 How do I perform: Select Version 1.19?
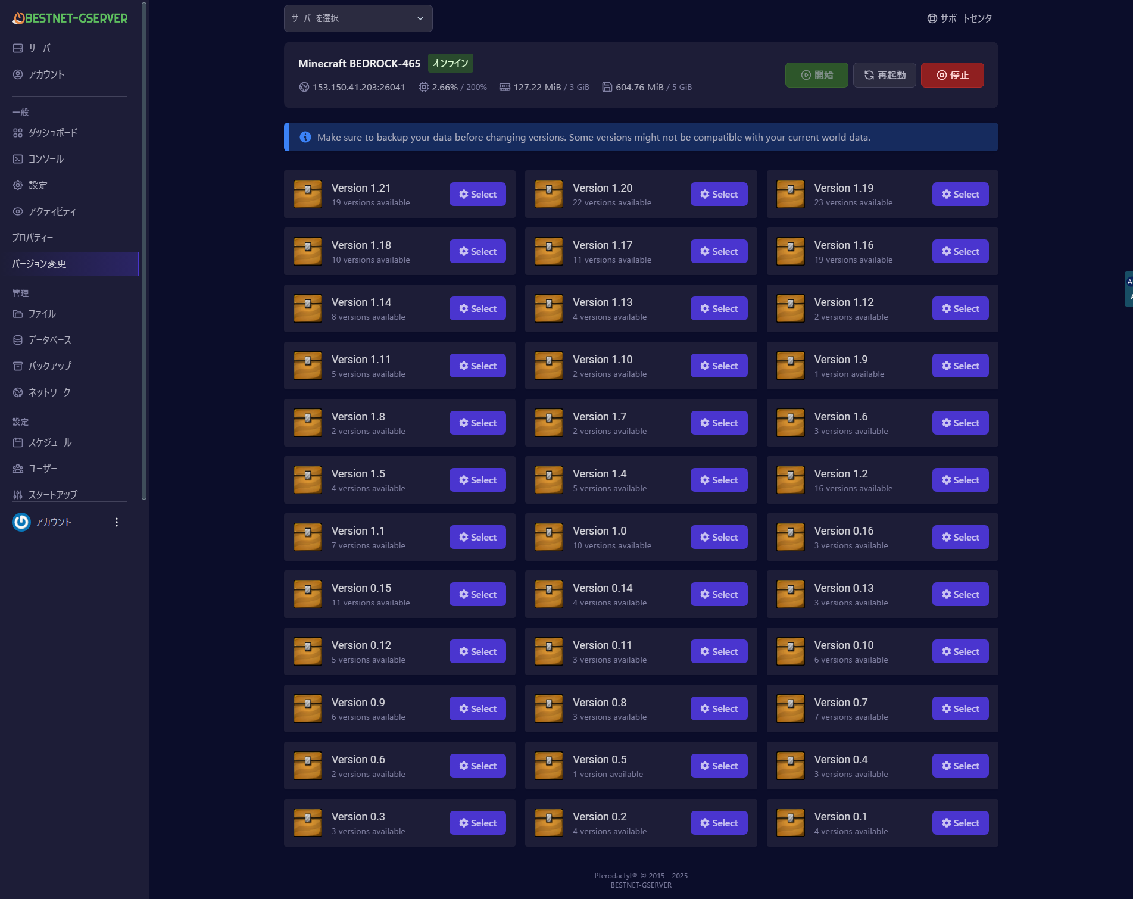click(960, 194)
